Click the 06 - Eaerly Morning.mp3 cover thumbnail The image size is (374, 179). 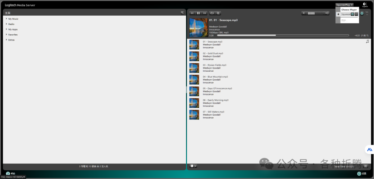[194, 103]
